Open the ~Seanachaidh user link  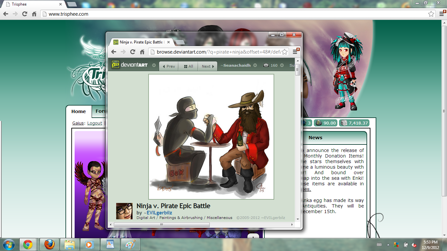pyautogui.click(x=236, y=65)
